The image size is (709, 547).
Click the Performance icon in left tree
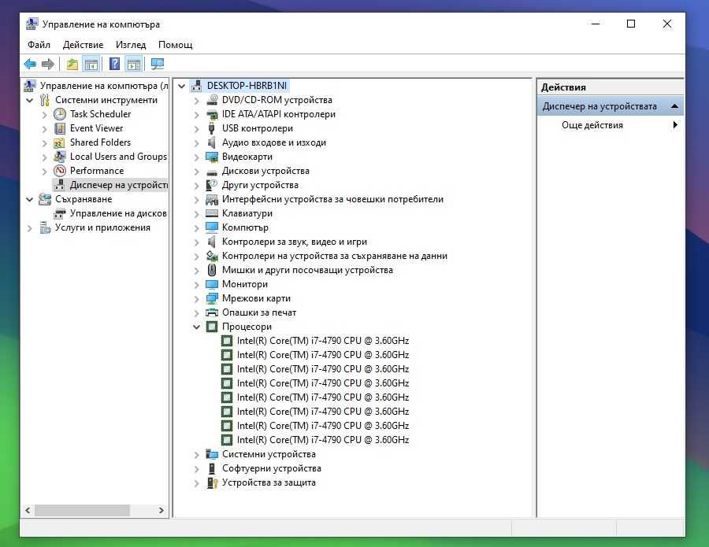click(x=60, y=171)
